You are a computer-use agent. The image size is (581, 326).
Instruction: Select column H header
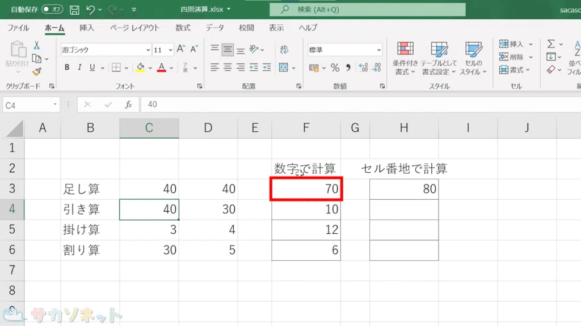404,128
